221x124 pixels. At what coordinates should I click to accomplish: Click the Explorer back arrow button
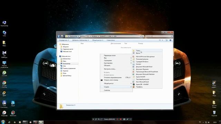pyautogui.click(x=59, y=36)
